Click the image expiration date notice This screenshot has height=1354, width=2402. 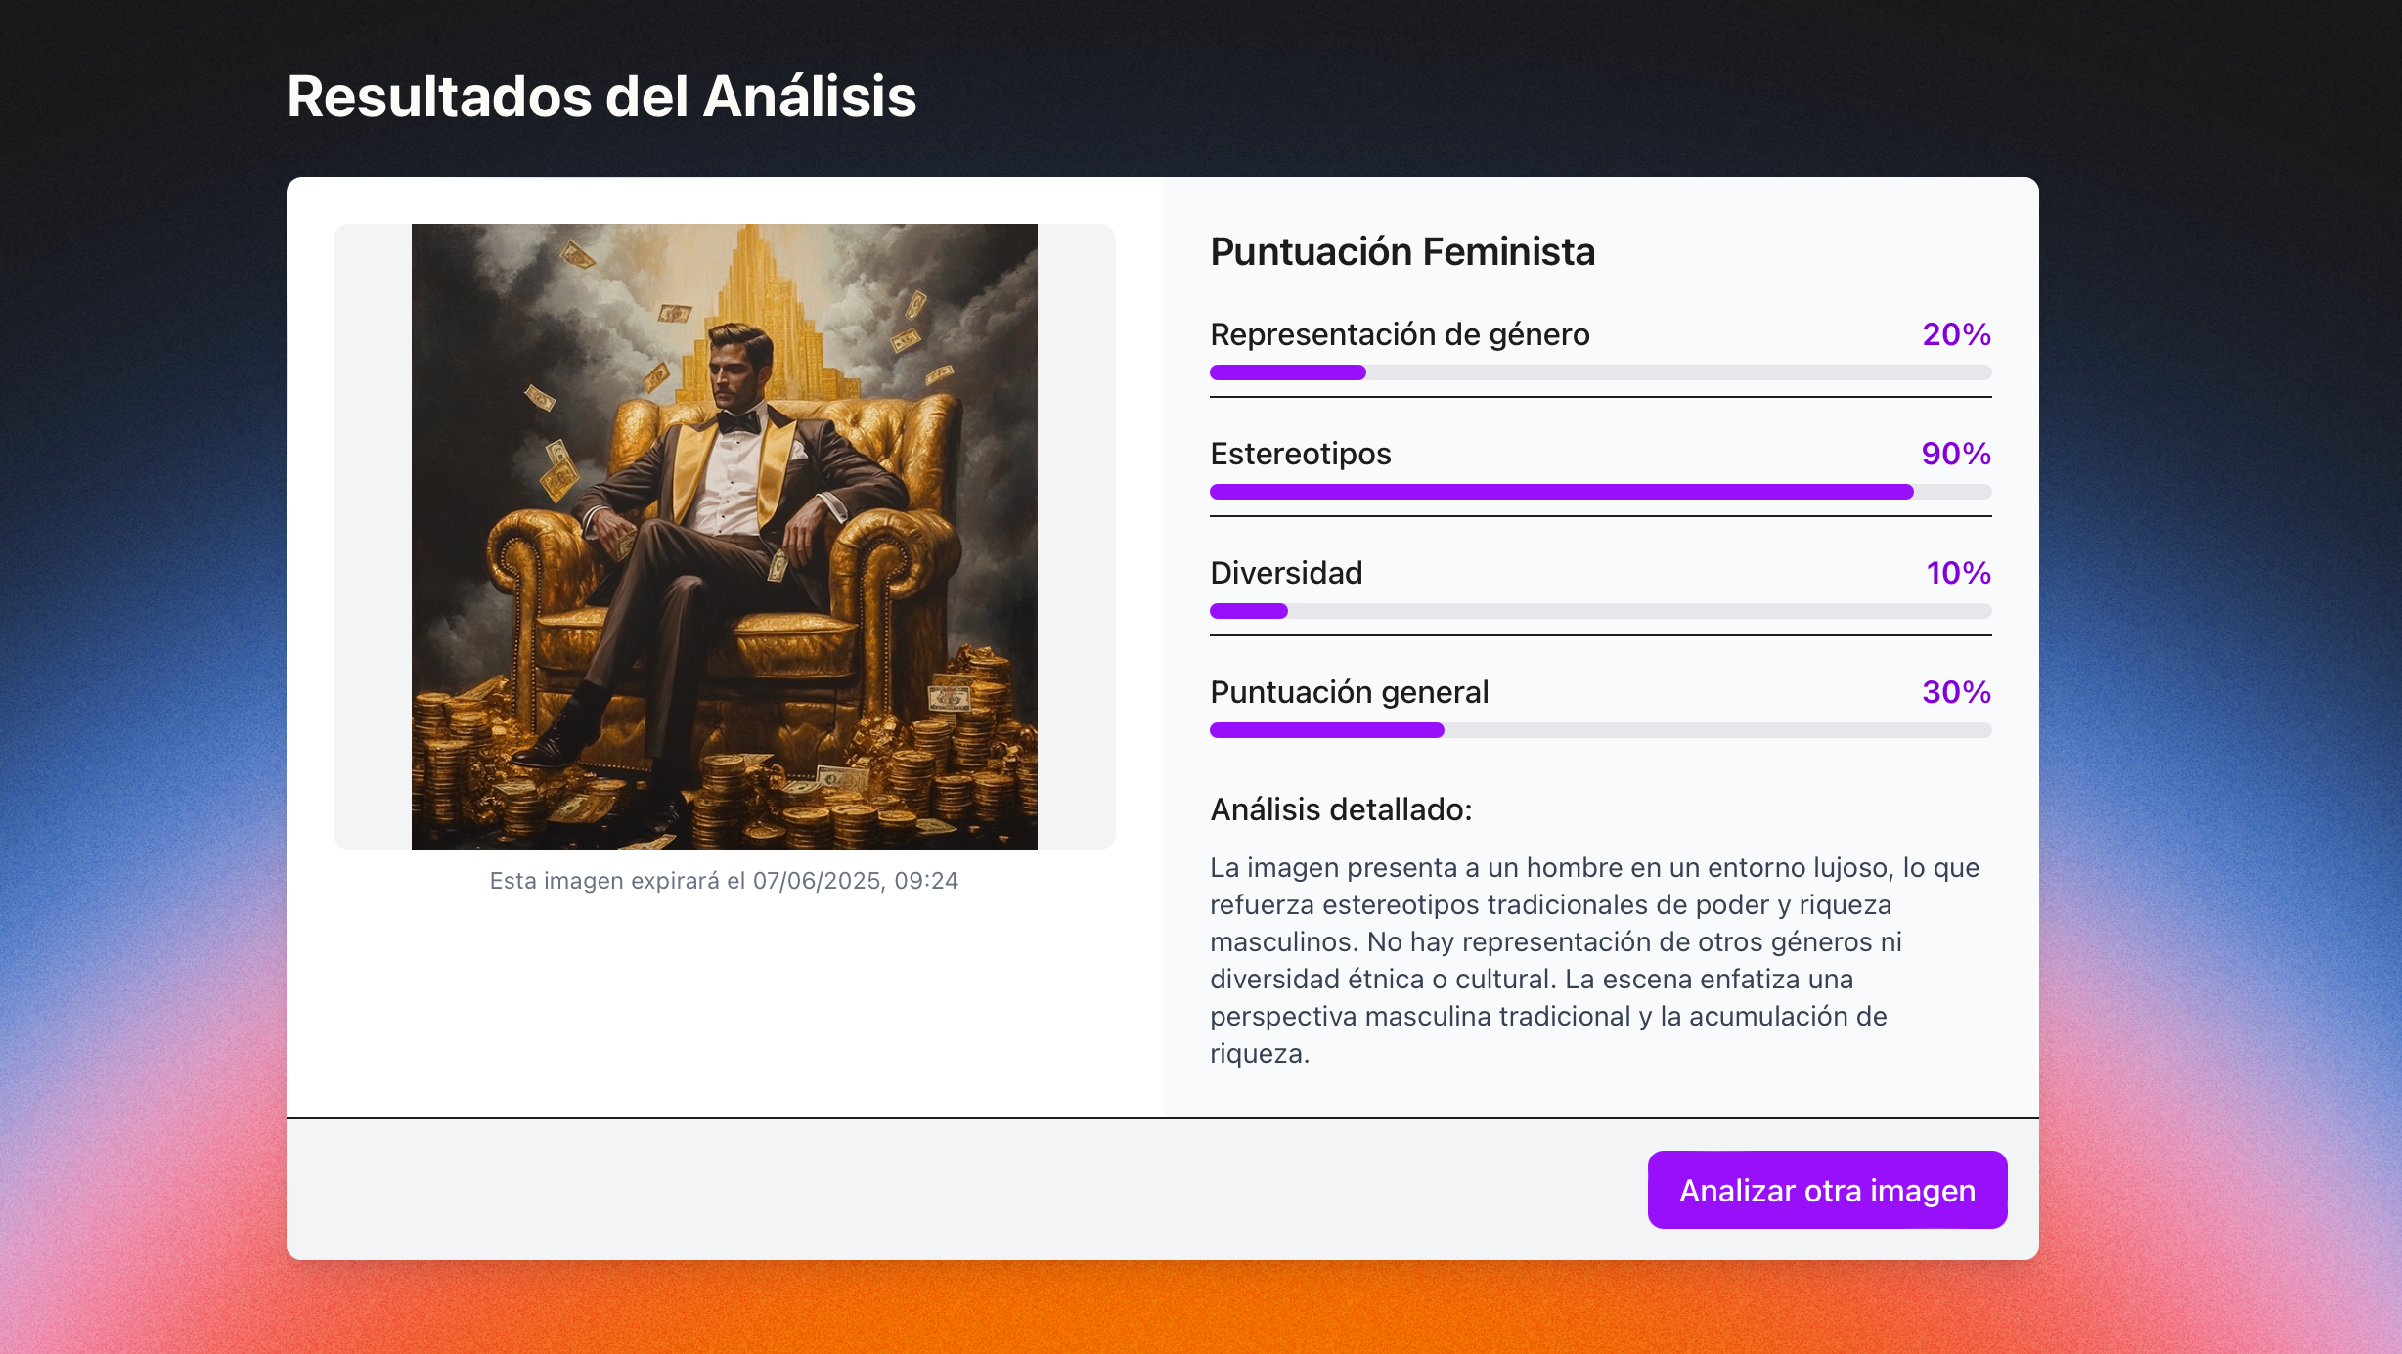point(724,881)
